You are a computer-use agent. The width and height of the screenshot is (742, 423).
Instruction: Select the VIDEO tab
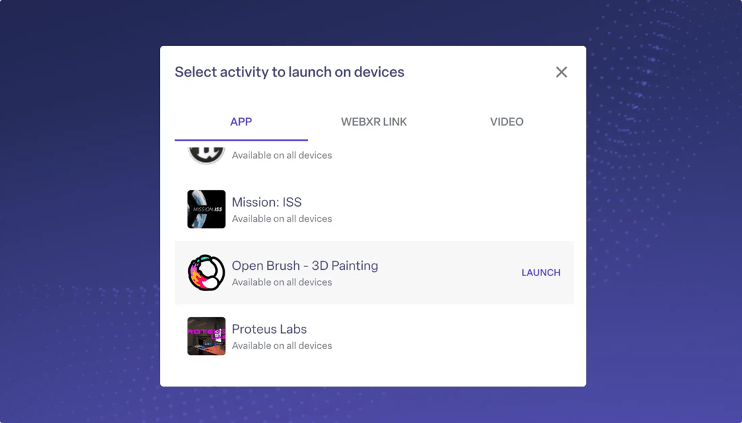click(506, 122)
